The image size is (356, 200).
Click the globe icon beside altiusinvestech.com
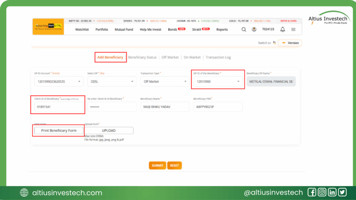point(24,193)
